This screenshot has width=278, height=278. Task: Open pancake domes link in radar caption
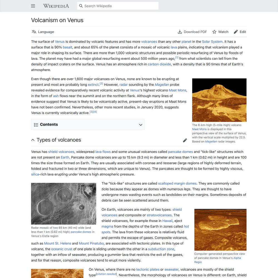coord(81,232)
